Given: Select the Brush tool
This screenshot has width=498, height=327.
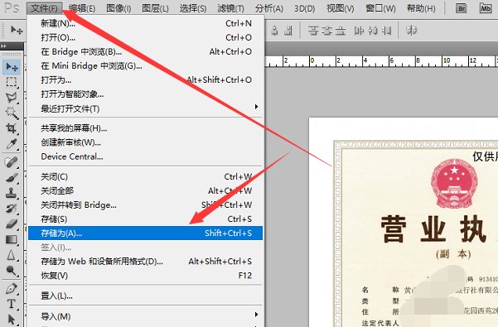Looking at the screenshot, I should coord(12,177).
